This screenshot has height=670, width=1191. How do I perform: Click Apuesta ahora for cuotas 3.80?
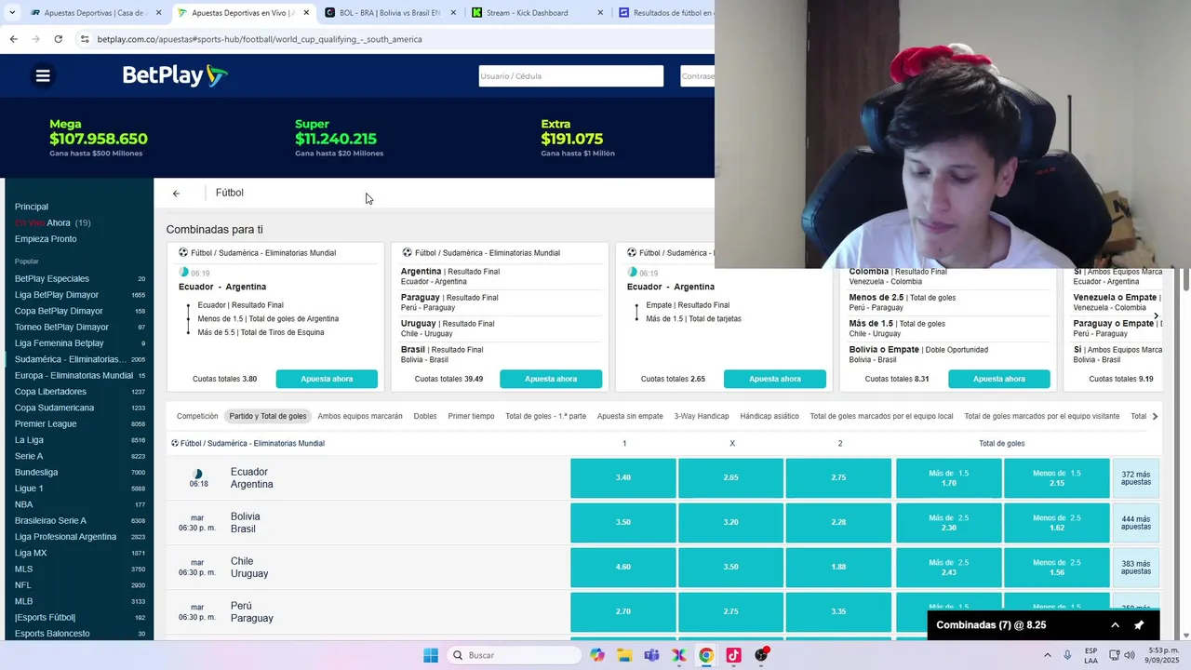click(x=327, y=379)
